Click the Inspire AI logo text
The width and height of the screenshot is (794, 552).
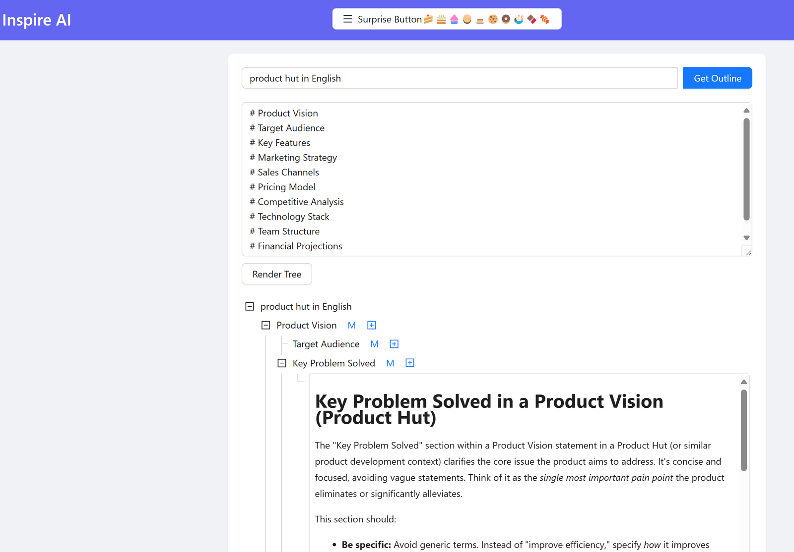[37, 20]
